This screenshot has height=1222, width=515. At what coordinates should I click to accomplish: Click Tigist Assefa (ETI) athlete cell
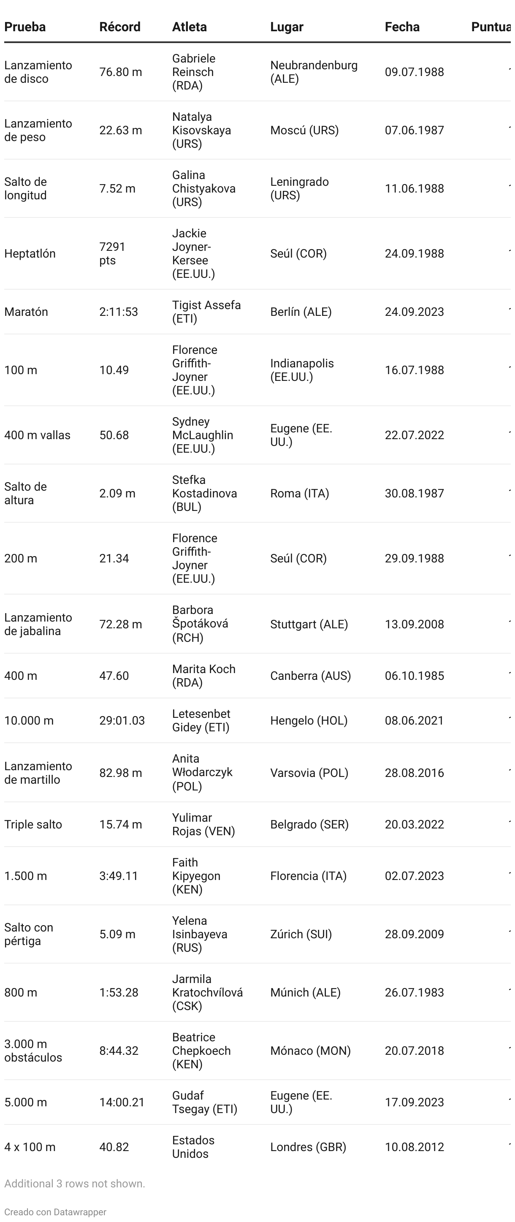click(x=206, y=312)
